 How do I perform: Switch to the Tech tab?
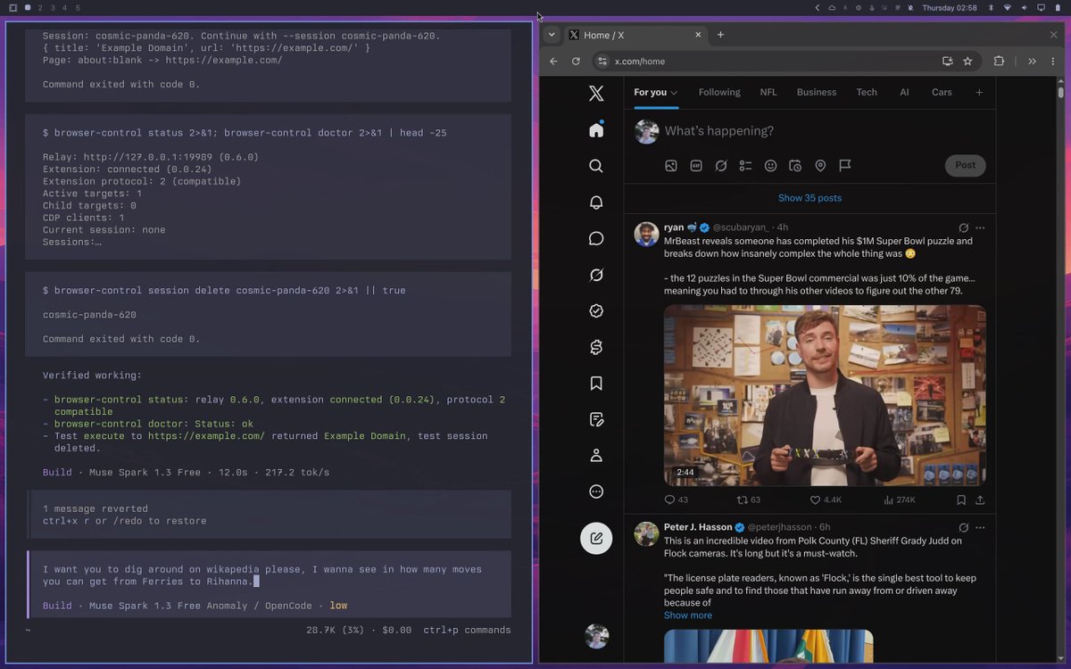point(867,93)
